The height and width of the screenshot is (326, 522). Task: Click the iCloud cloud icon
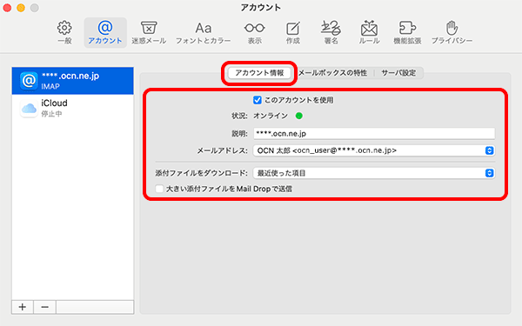tap(29, 108)
